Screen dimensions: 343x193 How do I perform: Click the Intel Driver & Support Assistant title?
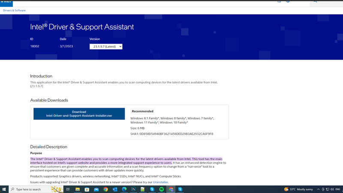pyautogui.click(x=82, y=27)
